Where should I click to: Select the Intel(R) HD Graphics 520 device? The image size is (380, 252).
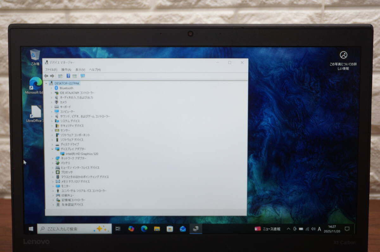click(x=82, y=154)
